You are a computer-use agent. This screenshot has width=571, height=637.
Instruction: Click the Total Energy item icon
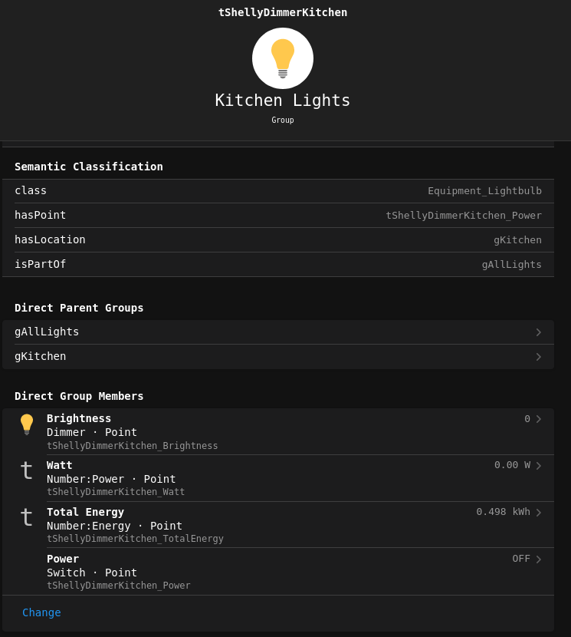tap(27, 517)
